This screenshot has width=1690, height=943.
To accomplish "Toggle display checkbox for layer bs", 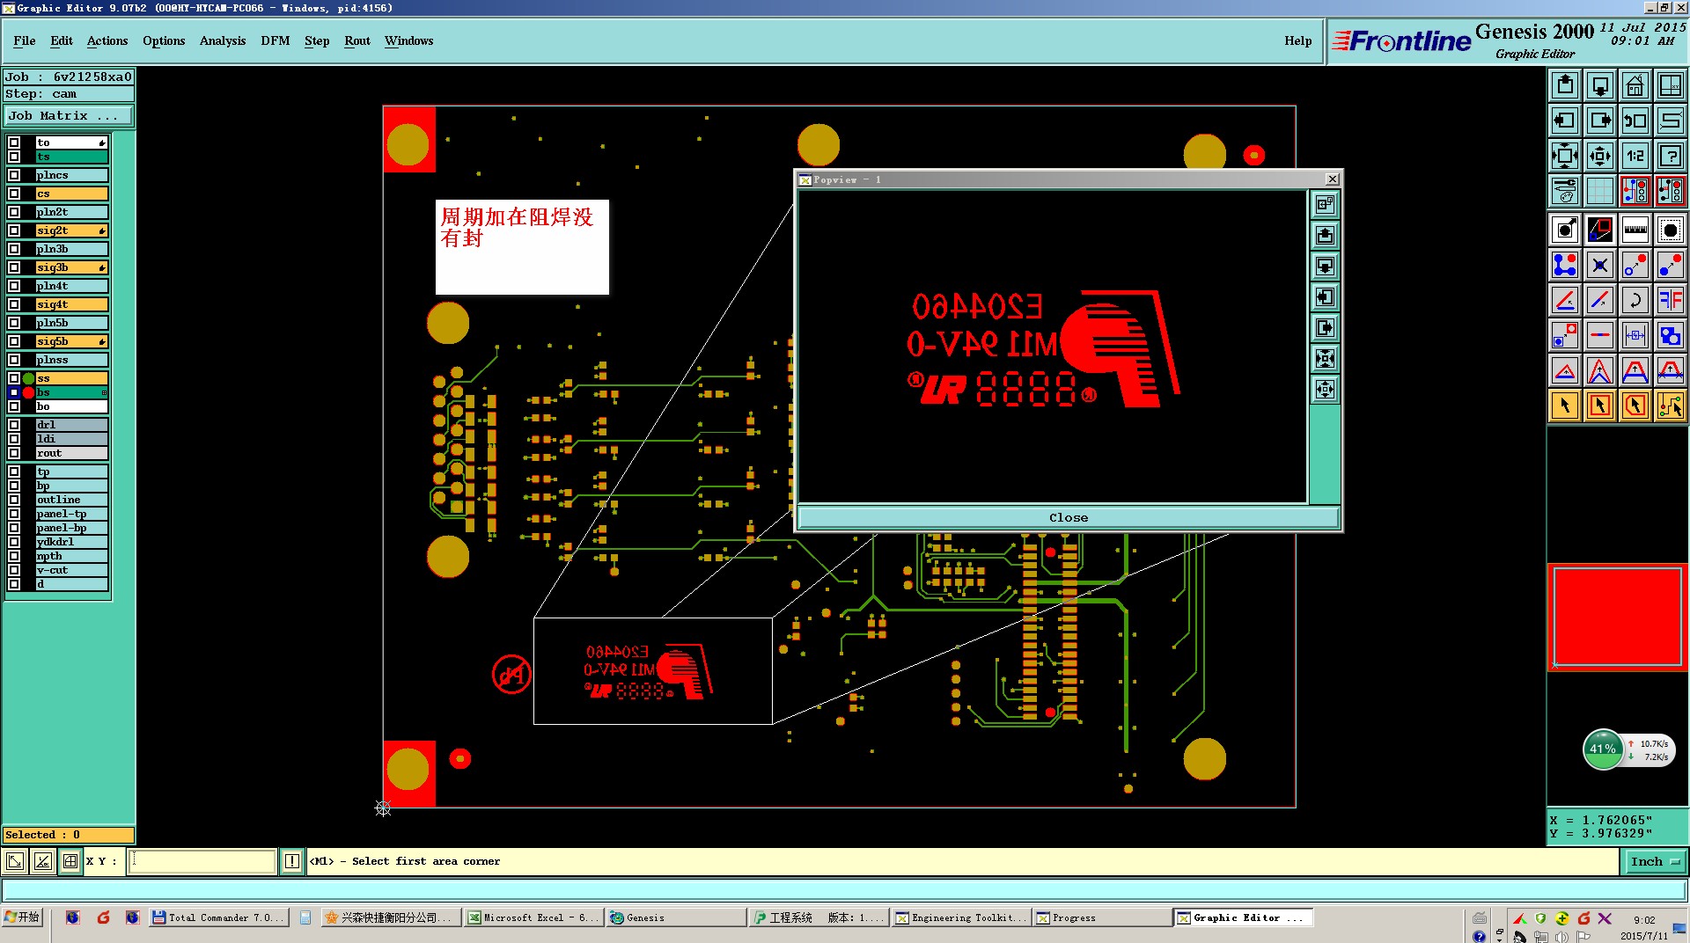I will (x=14, y=392).
